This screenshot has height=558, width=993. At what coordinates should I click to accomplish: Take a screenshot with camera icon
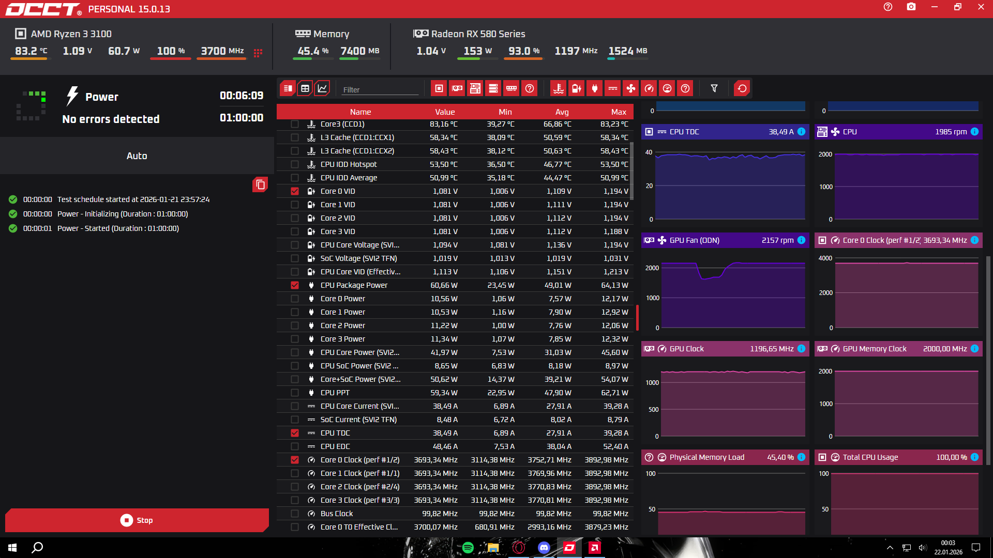click(x=911, y=7)
